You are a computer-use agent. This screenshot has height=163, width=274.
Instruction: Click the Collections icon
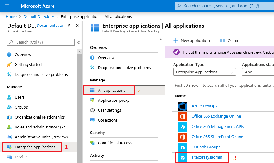(92, 120)
